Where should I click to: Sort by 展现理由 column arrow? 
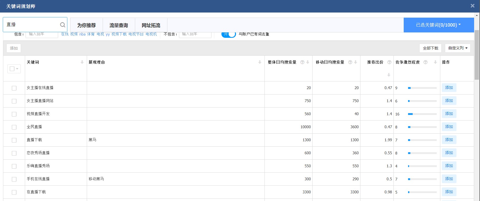[260, 62]
